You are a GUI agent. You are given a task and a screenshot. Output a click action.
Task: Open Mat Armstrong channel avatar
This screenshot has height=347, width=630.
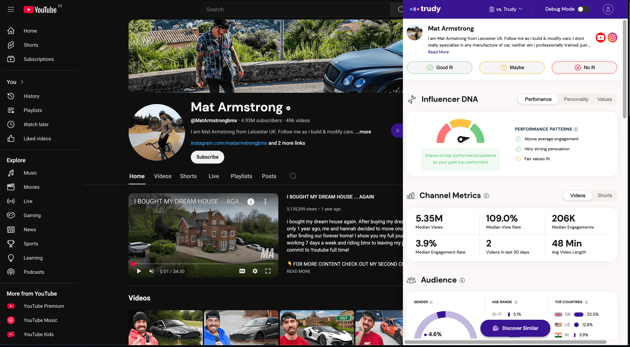pyautogui.click(x=157, y=132)
